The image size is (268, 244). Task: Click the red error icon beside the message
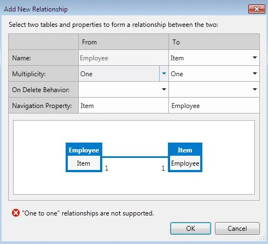pyautogui.click(x=16, y=213)
